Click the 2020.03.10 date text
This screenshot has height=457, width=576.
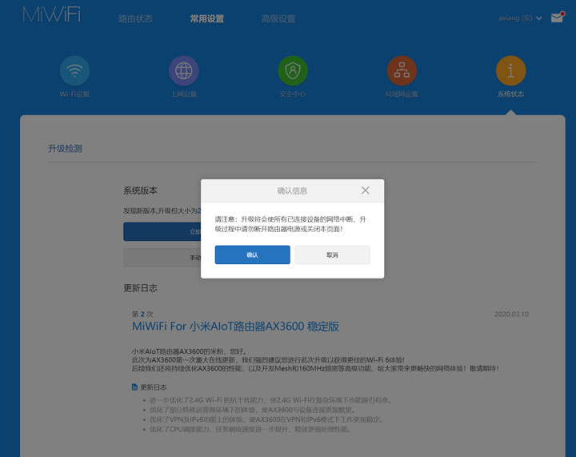511,314
